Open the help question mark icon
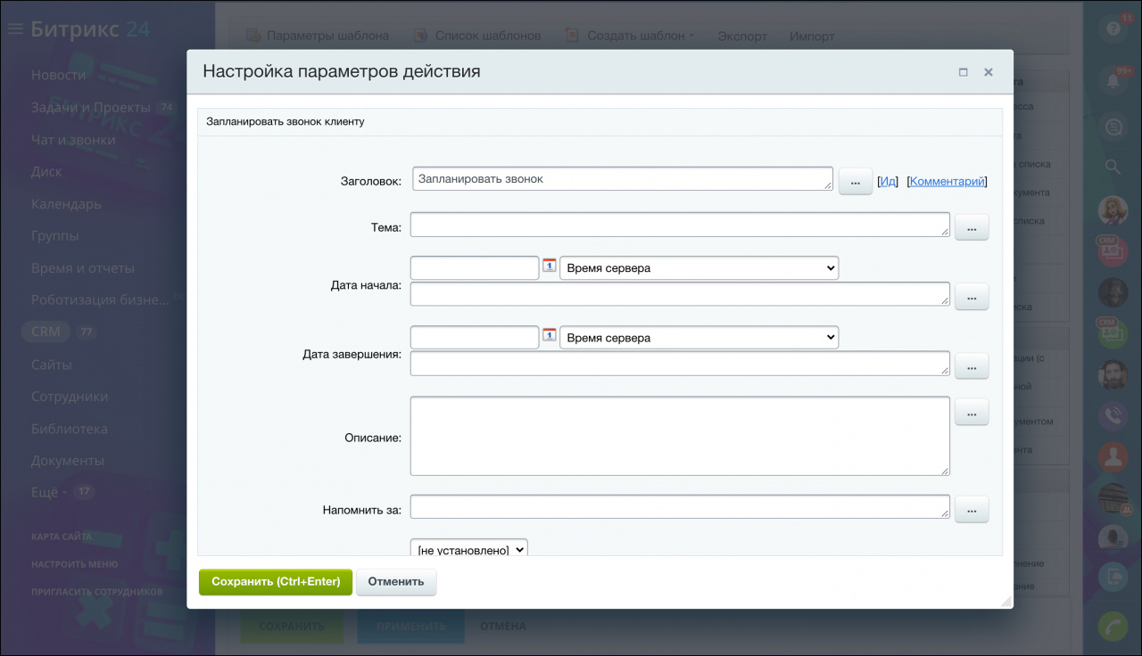 (x=1113, y=29)
